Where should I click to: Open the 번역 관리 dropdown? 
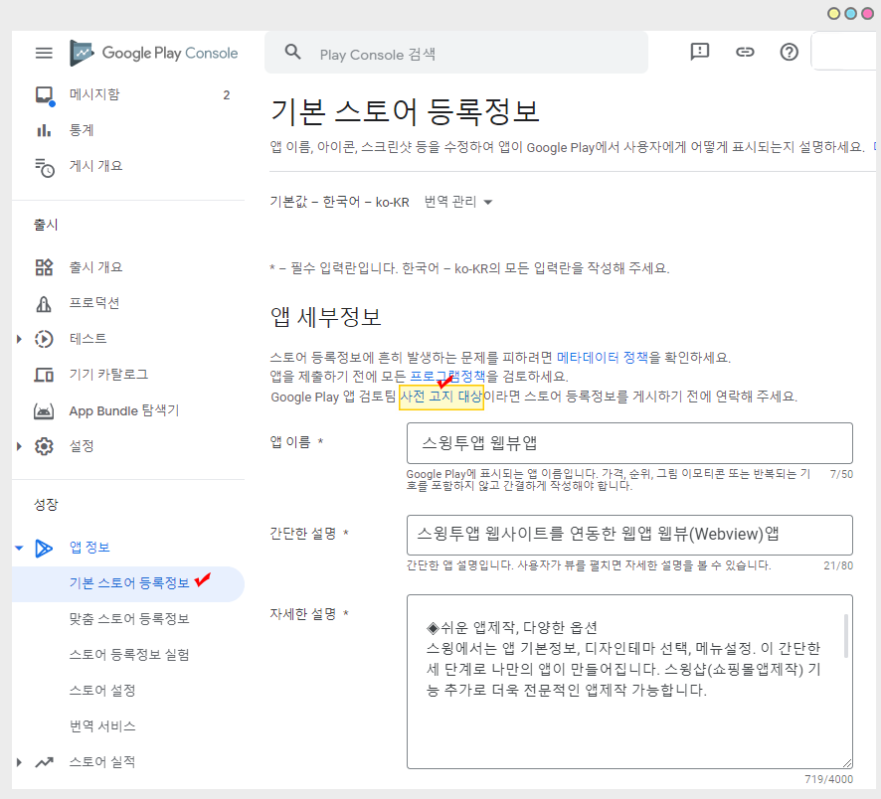click(458, 202)
